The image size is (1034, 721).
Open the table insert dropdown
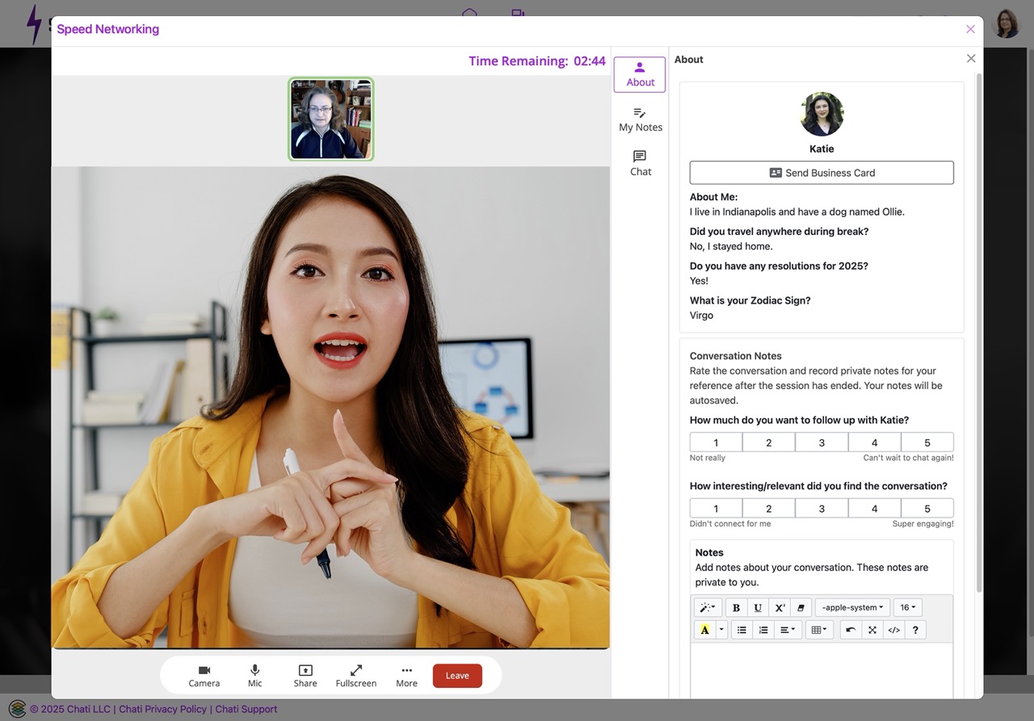(x=819, y=630)
